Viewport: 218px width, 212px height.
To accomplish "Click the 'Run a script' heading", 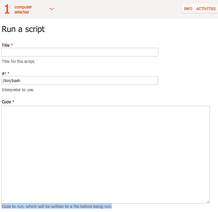I will coord(23,29).
